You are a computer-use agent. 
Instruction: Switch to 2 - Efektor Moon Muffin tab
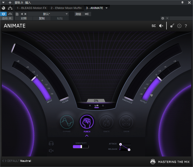(x=66, y=8)
